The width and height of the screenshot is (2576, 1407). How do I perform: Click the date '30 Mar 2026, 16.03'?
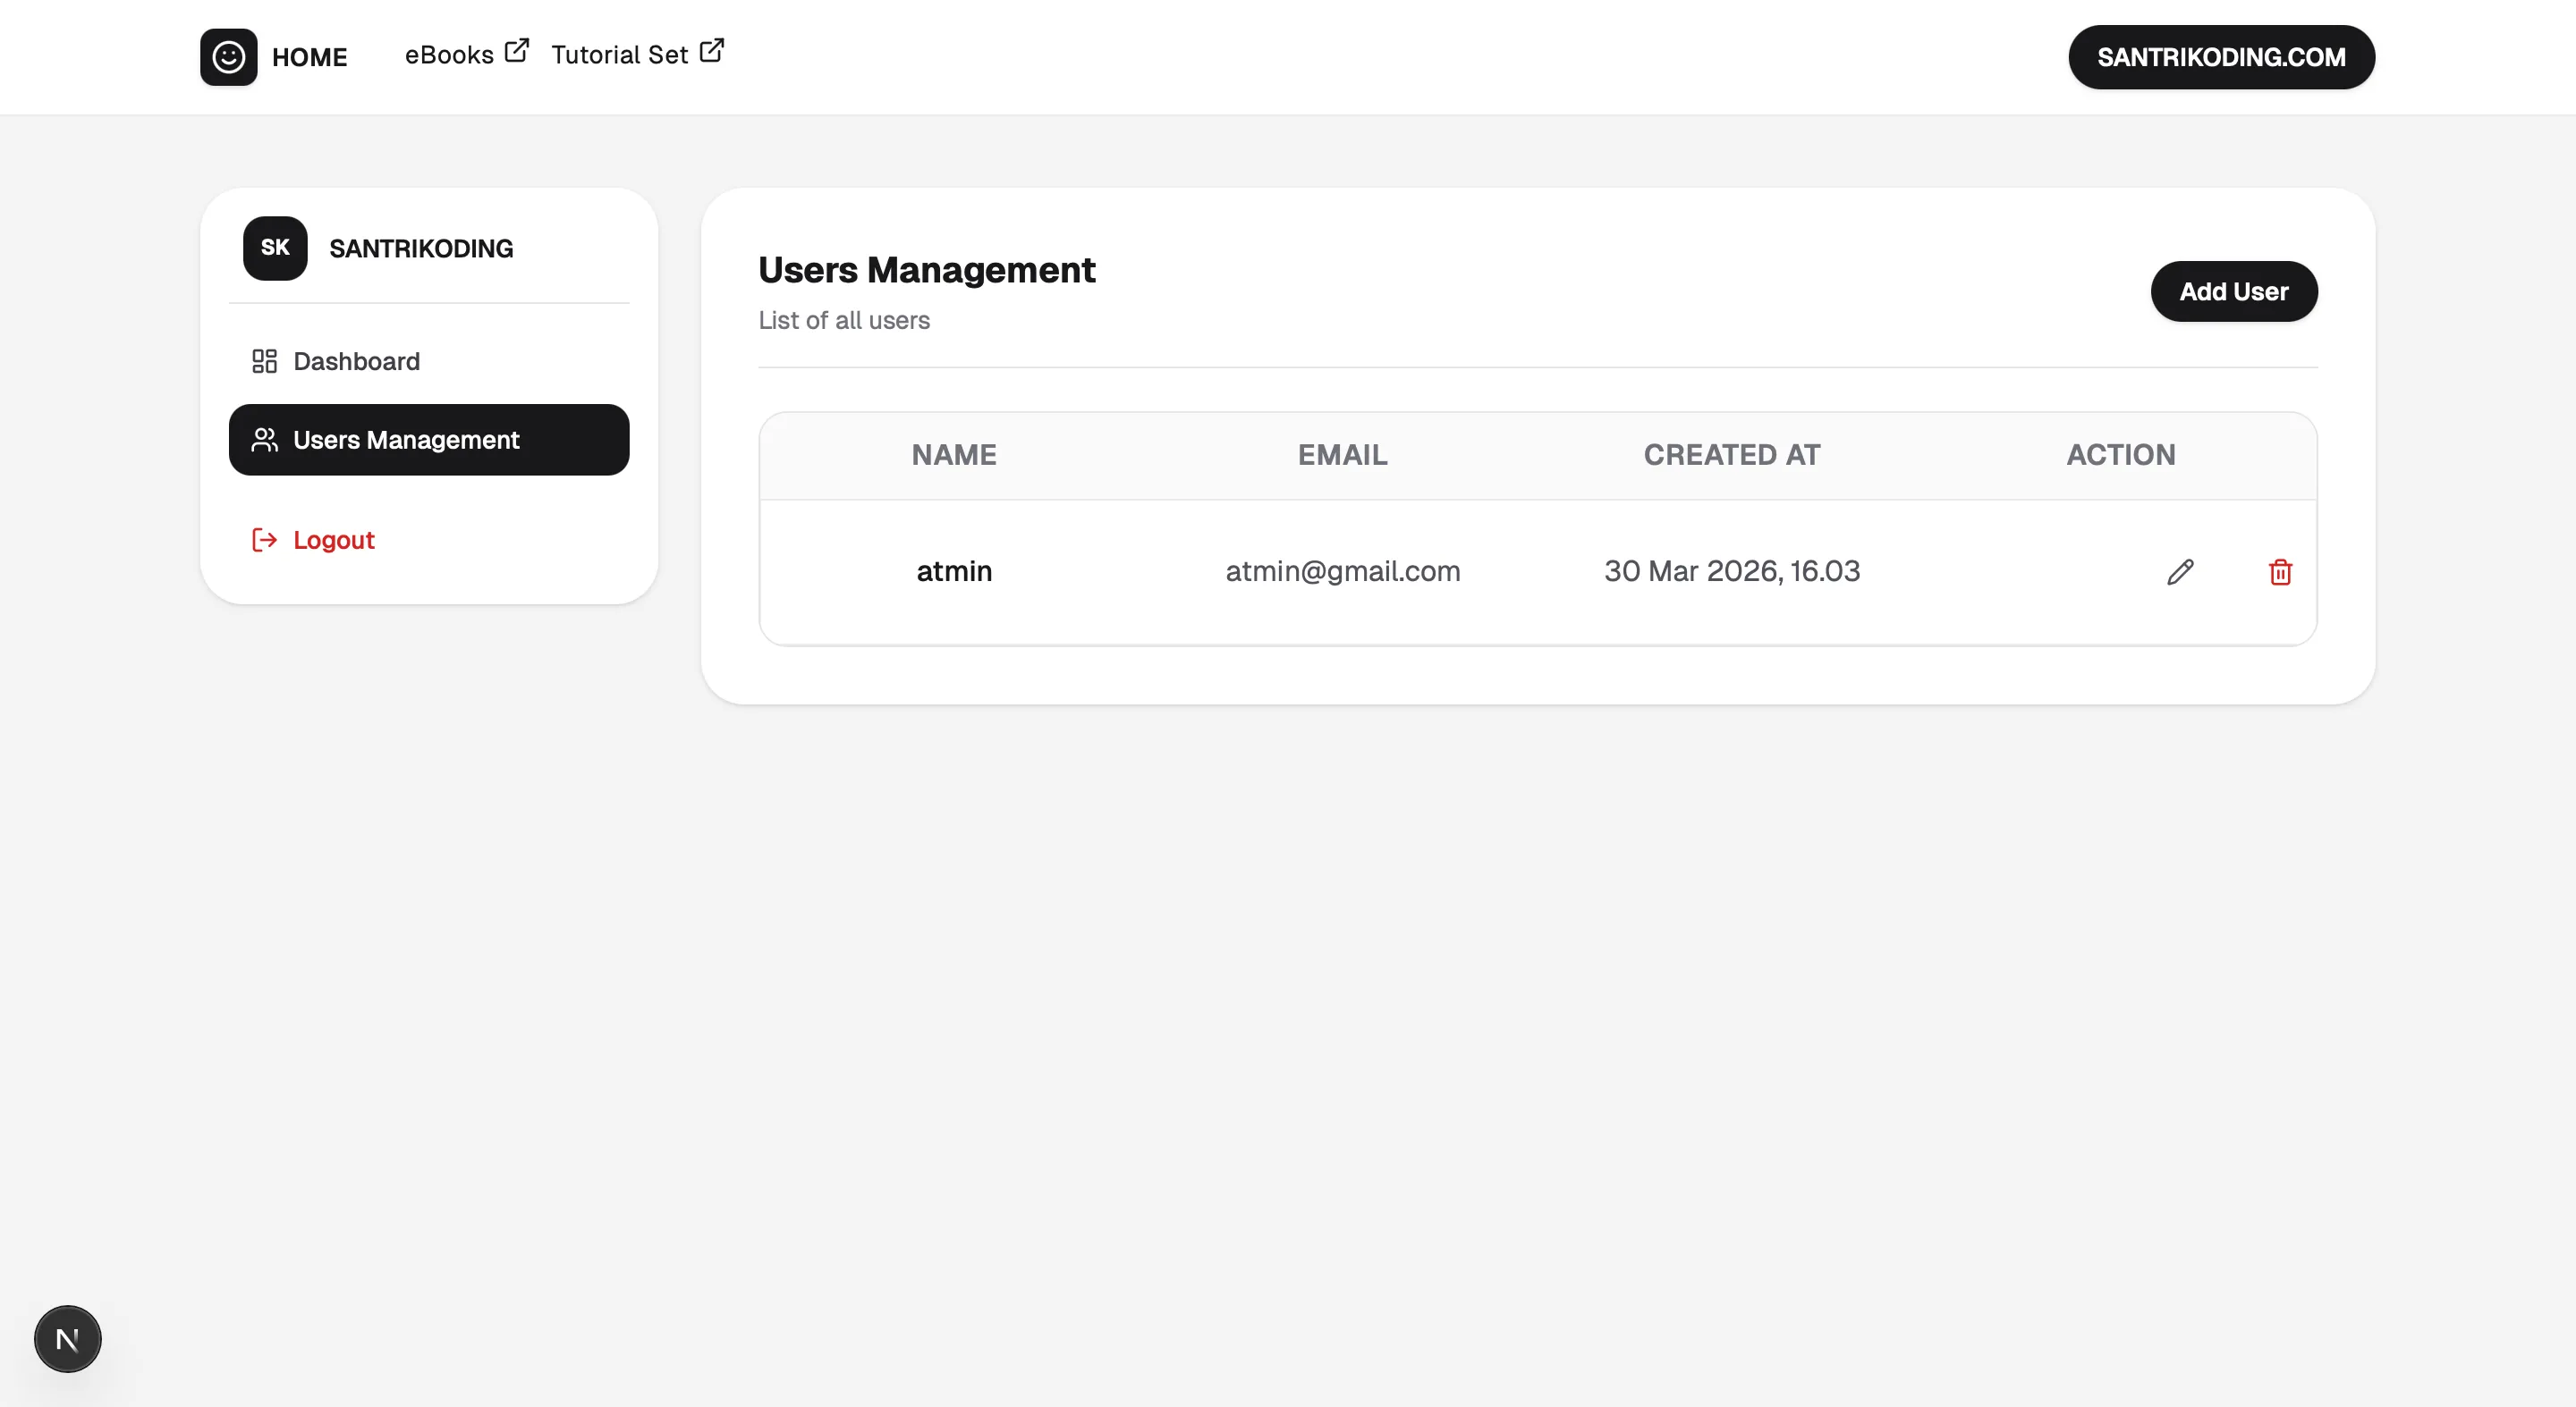coord(1732,570)
